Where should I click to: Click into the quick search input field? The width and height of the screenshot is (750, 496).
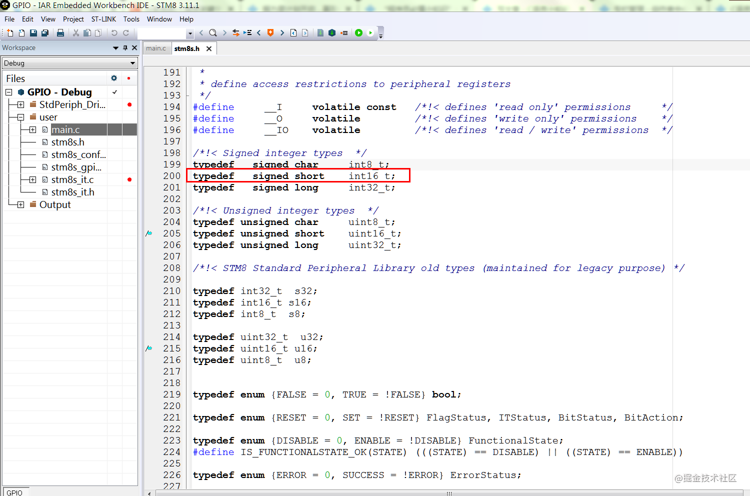[161, 33]
